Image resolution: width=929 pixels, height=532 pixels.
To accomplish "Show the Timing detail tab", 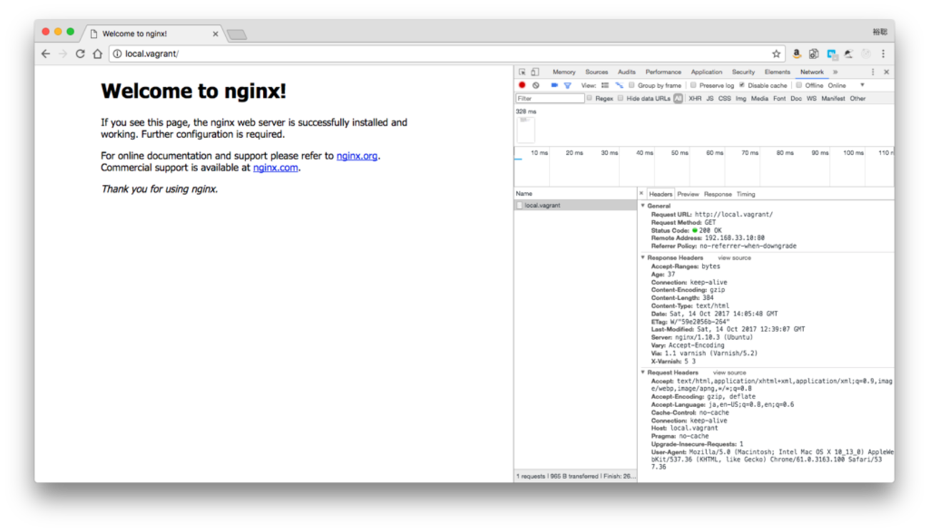I will coord(745,194).
